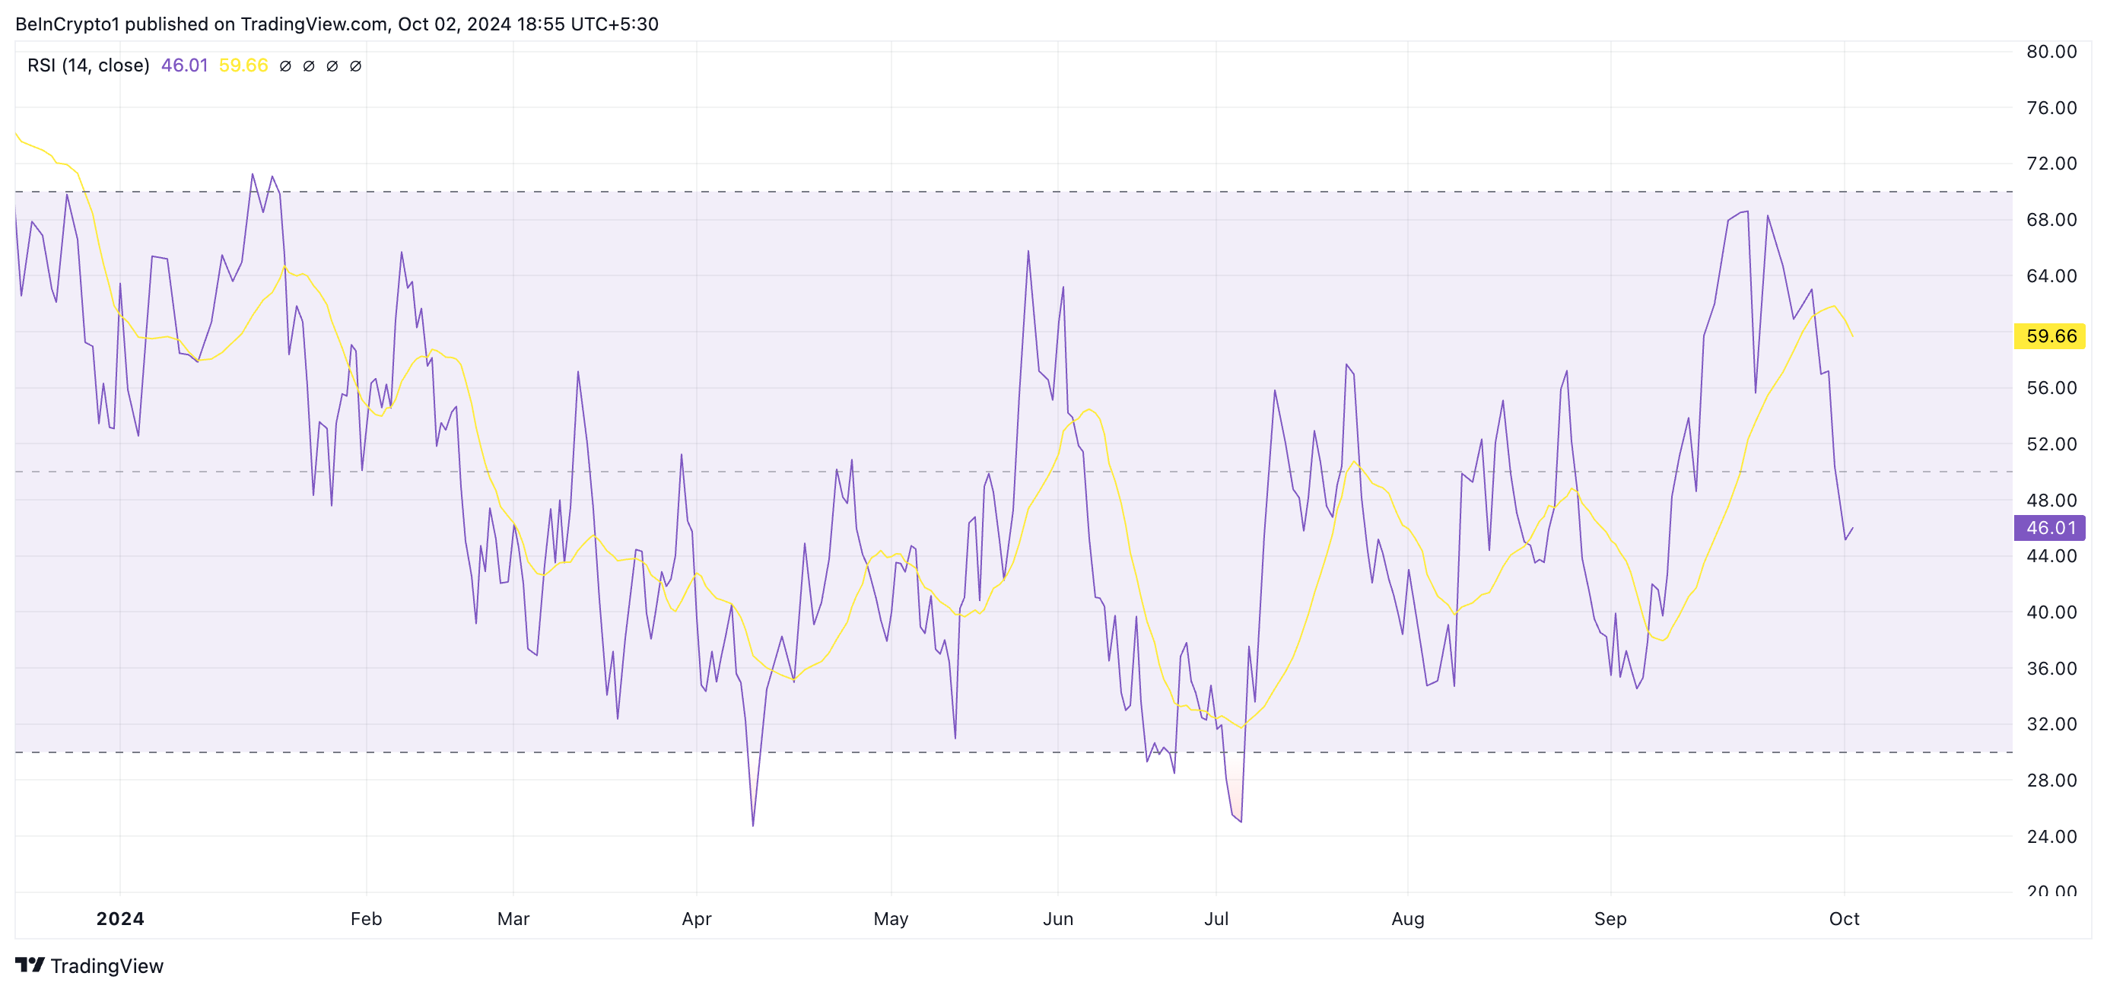2107x992 pixels.
Task: Click the Feb label on time axis
Action: (x=366, y=918)
